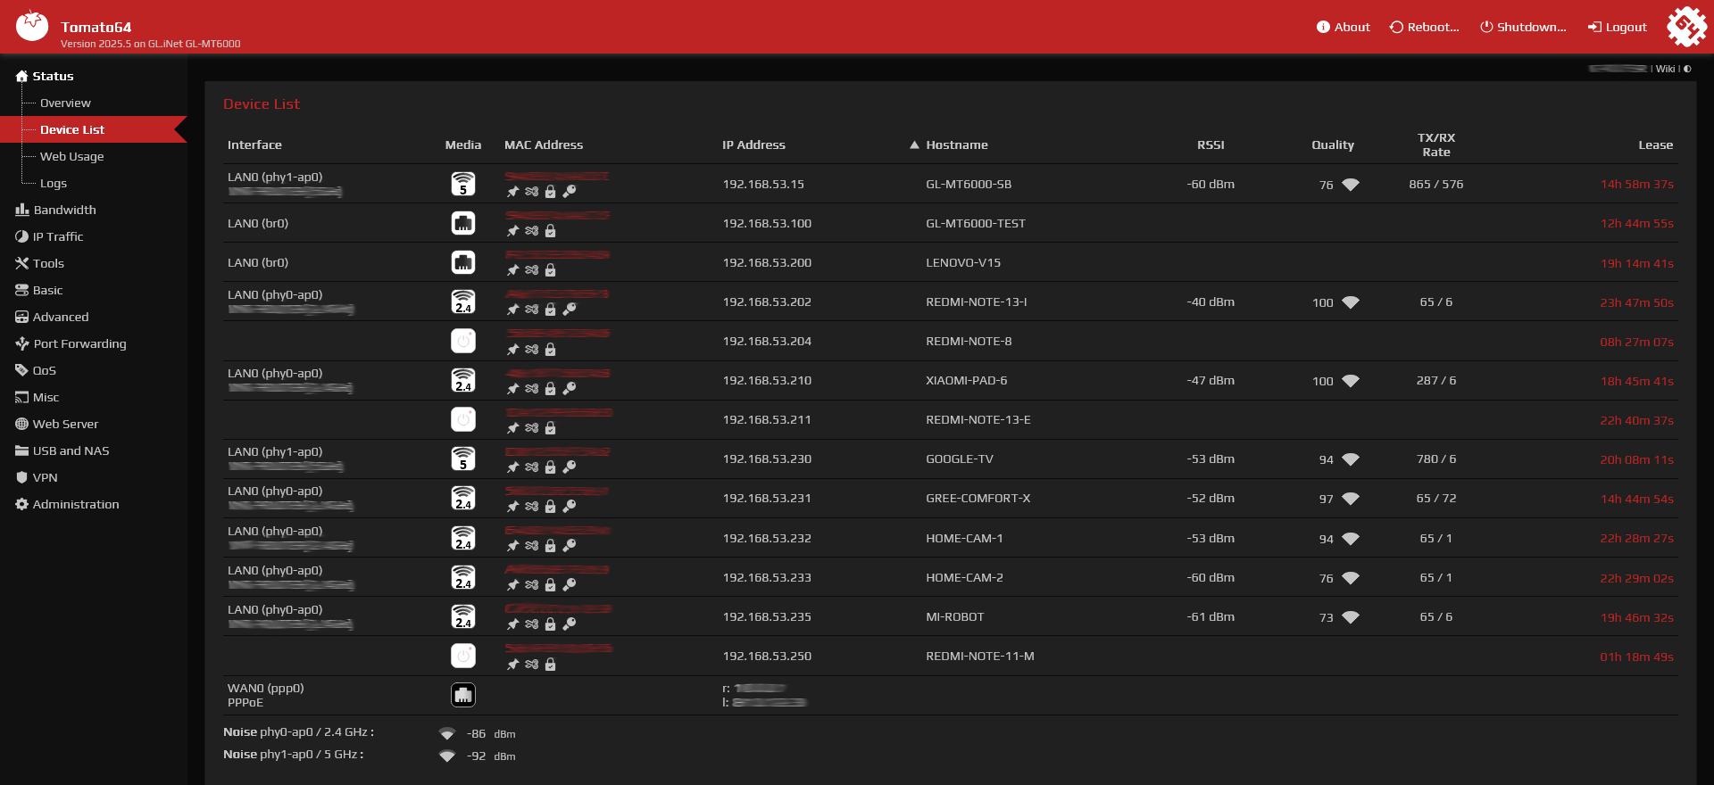Open the VPN menu
Image resolution: width=1714 pixels, height=785 pixels.
click(x=37, y=477)
